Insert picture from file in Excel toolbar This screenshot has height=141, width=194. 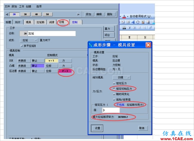pos(148,22)
